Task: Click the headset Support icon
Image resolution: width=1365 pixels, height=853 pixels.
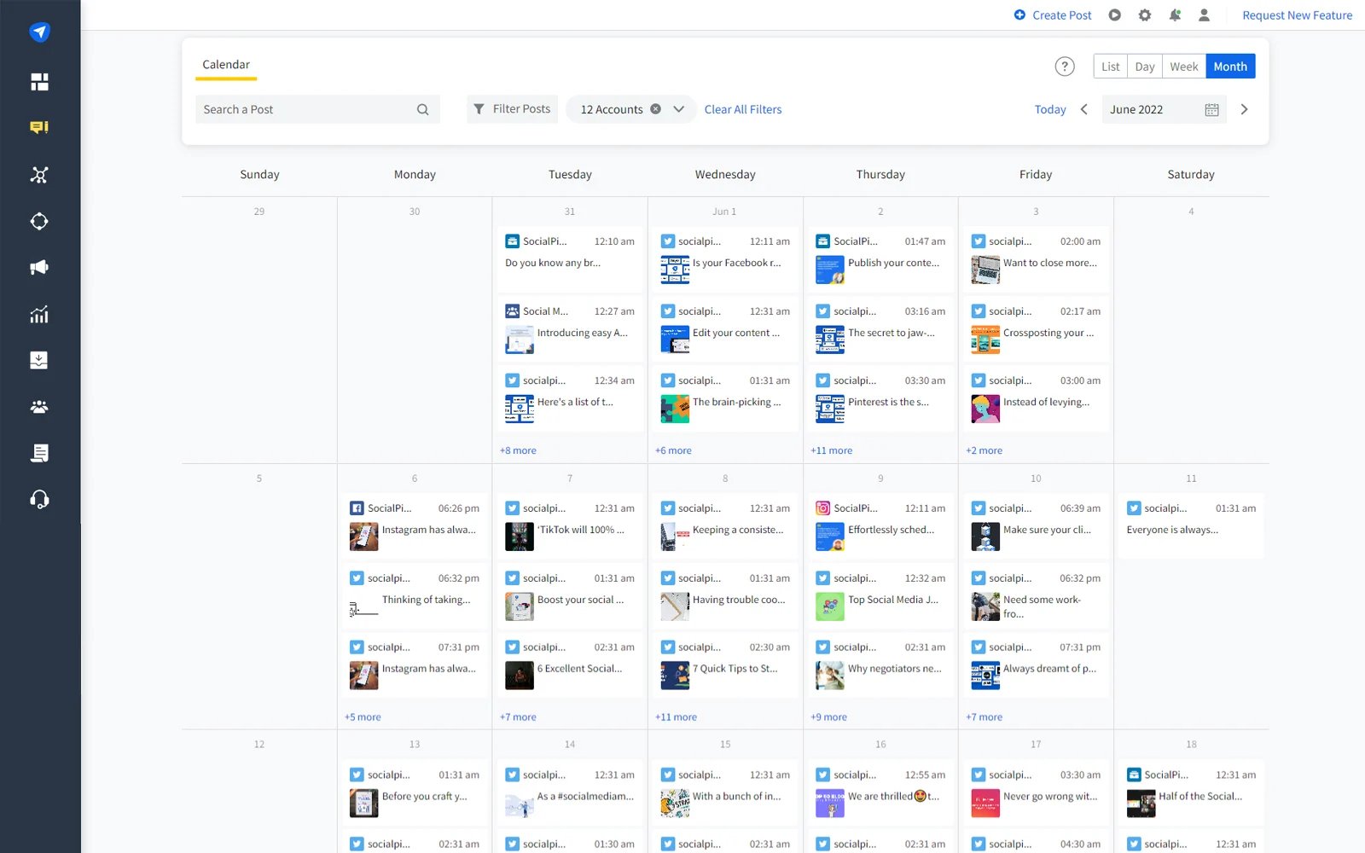Action: click(39, 499)
